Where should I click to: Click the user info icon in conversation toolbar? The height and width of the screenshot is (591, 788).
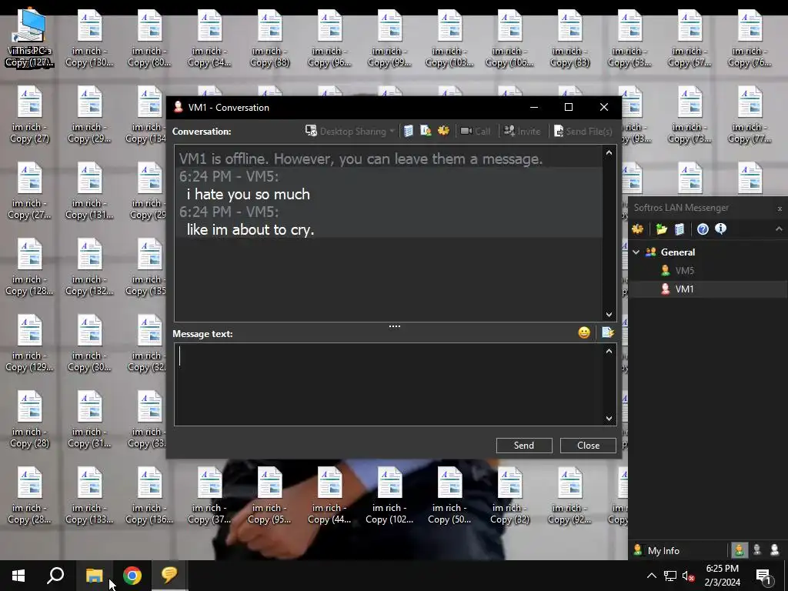pos(426,131)
